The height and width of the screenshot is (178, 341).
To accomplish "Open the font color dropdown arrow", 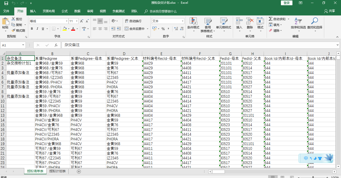I will [77, 29].
